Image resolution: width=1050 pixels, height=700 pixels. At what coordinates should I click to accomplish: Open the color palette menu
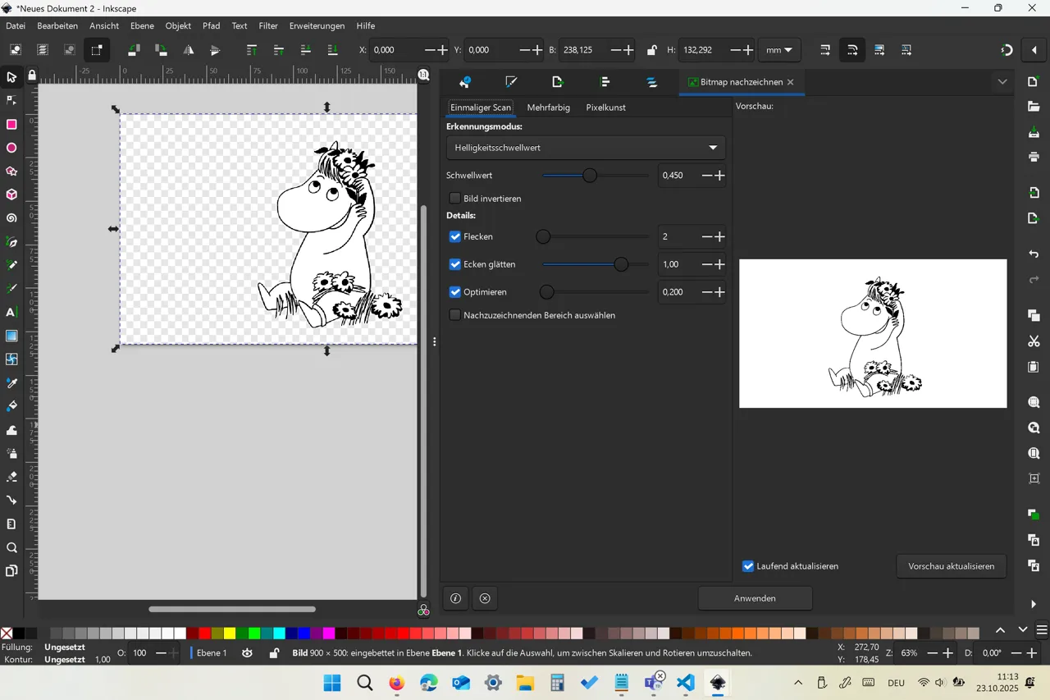coord(1042,630)
